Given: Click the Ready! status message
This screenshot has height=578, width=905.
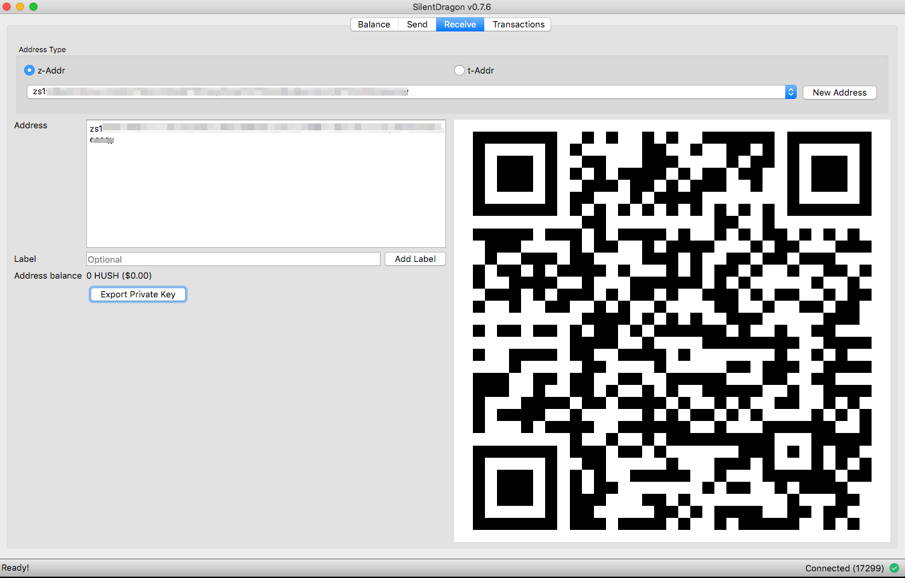Looking at the screenshot, I should [x=15, y=568].
